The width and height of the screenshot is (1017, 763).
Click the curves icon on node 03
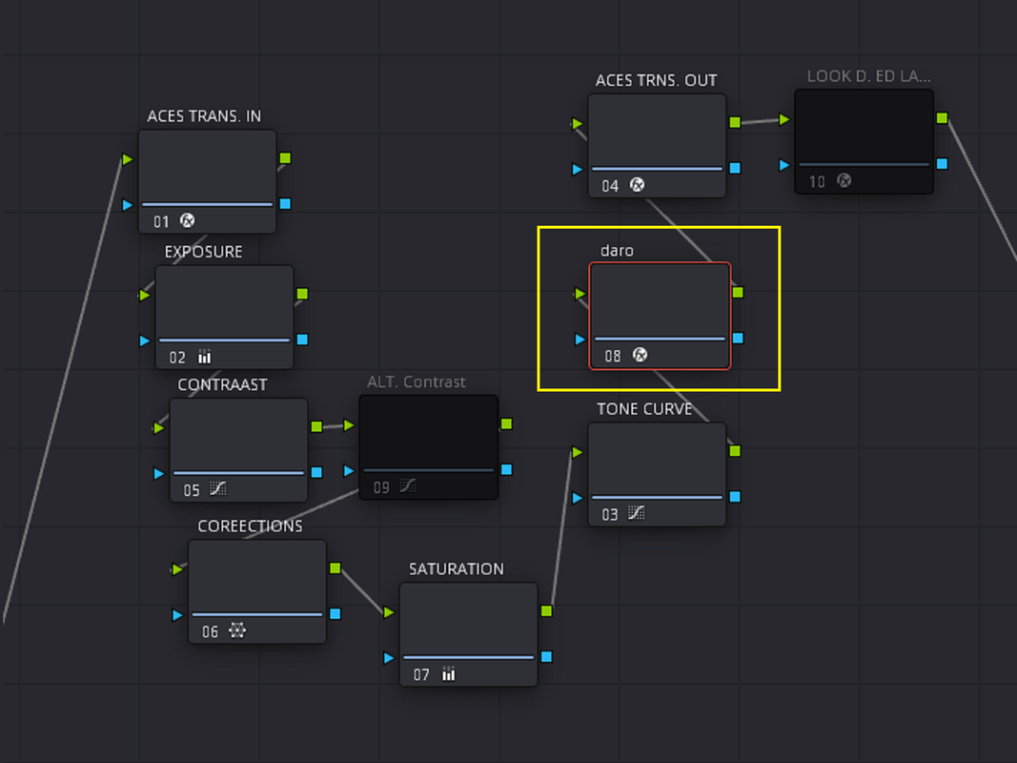[637, 513]
